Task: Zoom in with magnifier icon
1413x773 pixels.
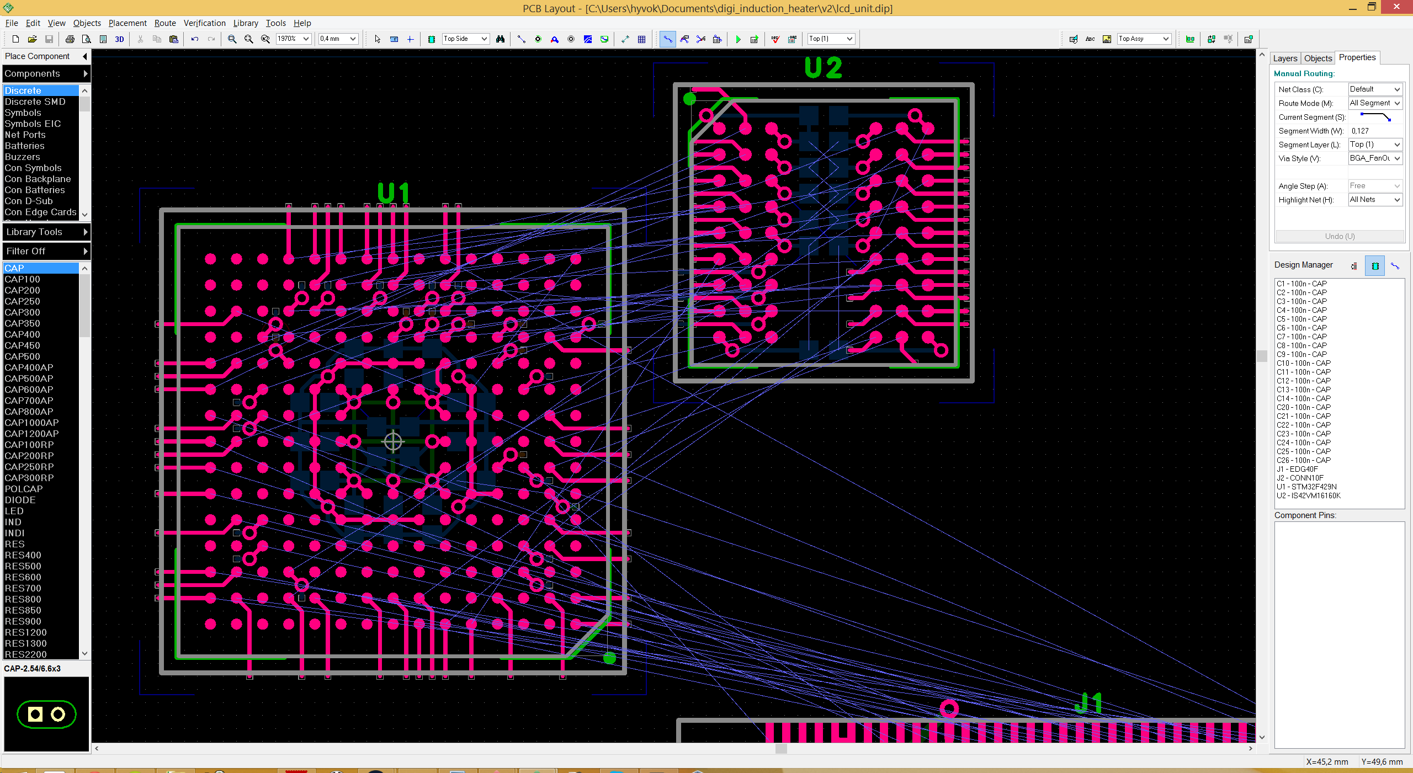Action: click(232, 39)
